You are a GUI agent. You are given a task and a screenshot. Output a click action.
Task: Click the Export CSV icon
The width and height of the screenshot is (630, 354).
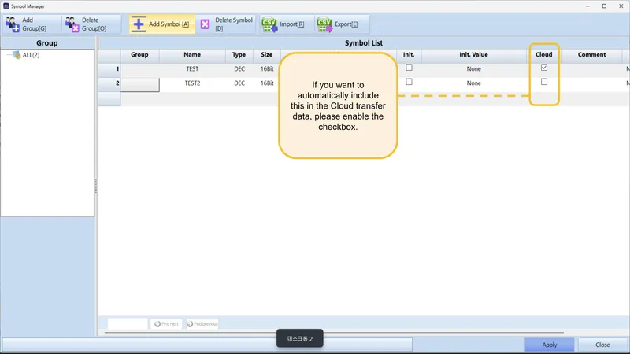click(324, 24)
